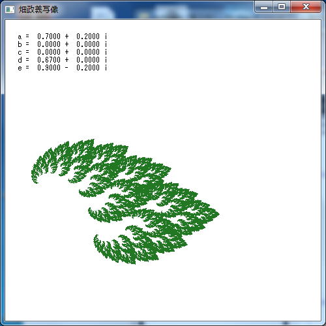Minimize the 畑政義写像 window
This screenshot has width=326, height=326.
tap(264, 7)
